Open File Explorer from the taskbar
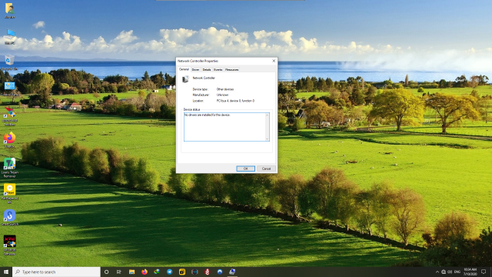The height and width of the screenshot is (277, 492). (x=131, y=272)
